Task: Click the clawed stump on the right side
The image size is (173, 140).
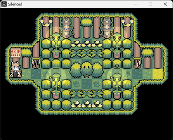Action: point(137,63)
